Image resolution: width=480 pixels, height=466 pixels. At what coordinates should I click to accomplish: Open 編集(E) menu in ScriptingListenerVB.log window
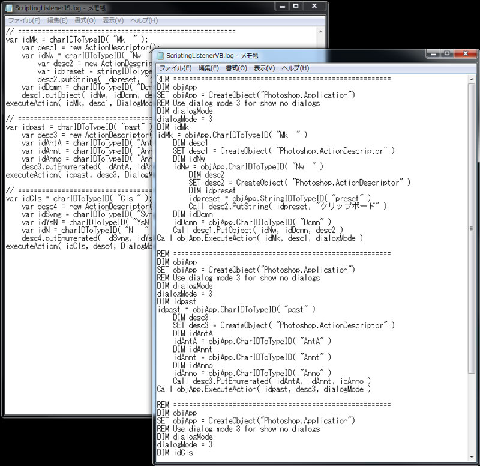(x=208, y=68)
